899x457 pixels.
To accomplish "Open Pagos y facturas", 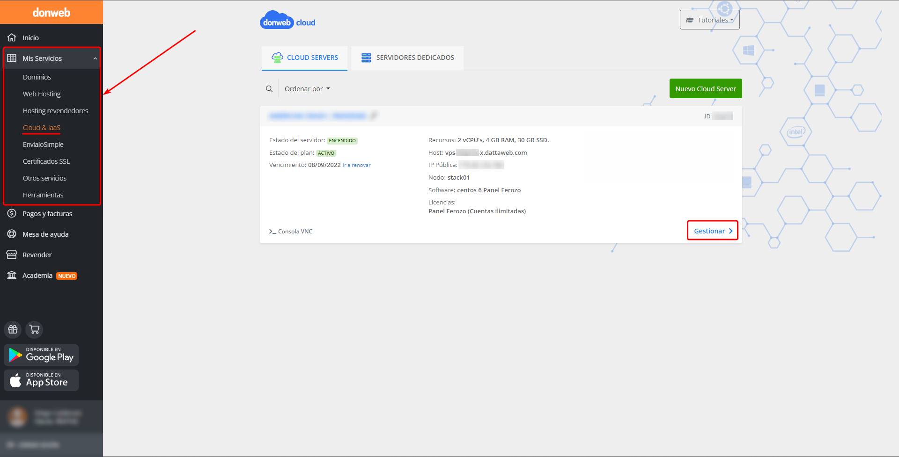I will pos(47,214).
